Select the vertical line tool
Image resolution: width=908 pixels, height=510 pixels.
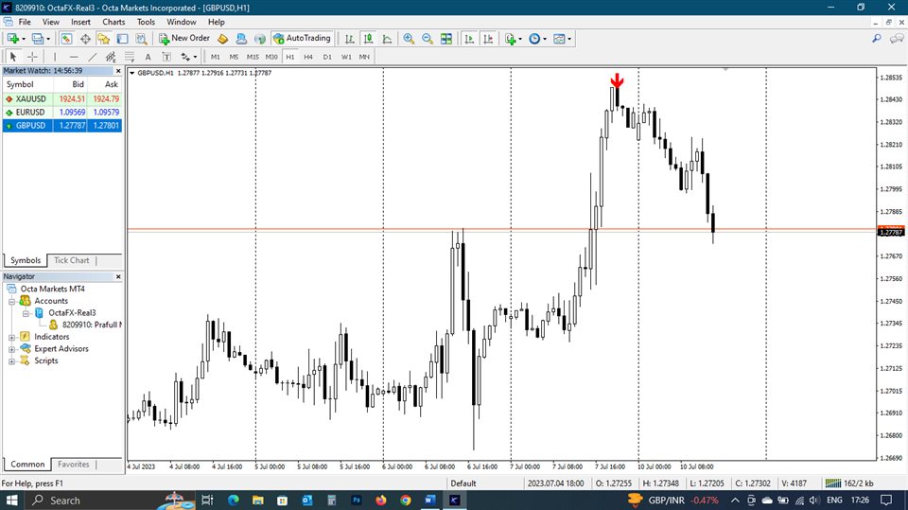[x=55, y=57]
